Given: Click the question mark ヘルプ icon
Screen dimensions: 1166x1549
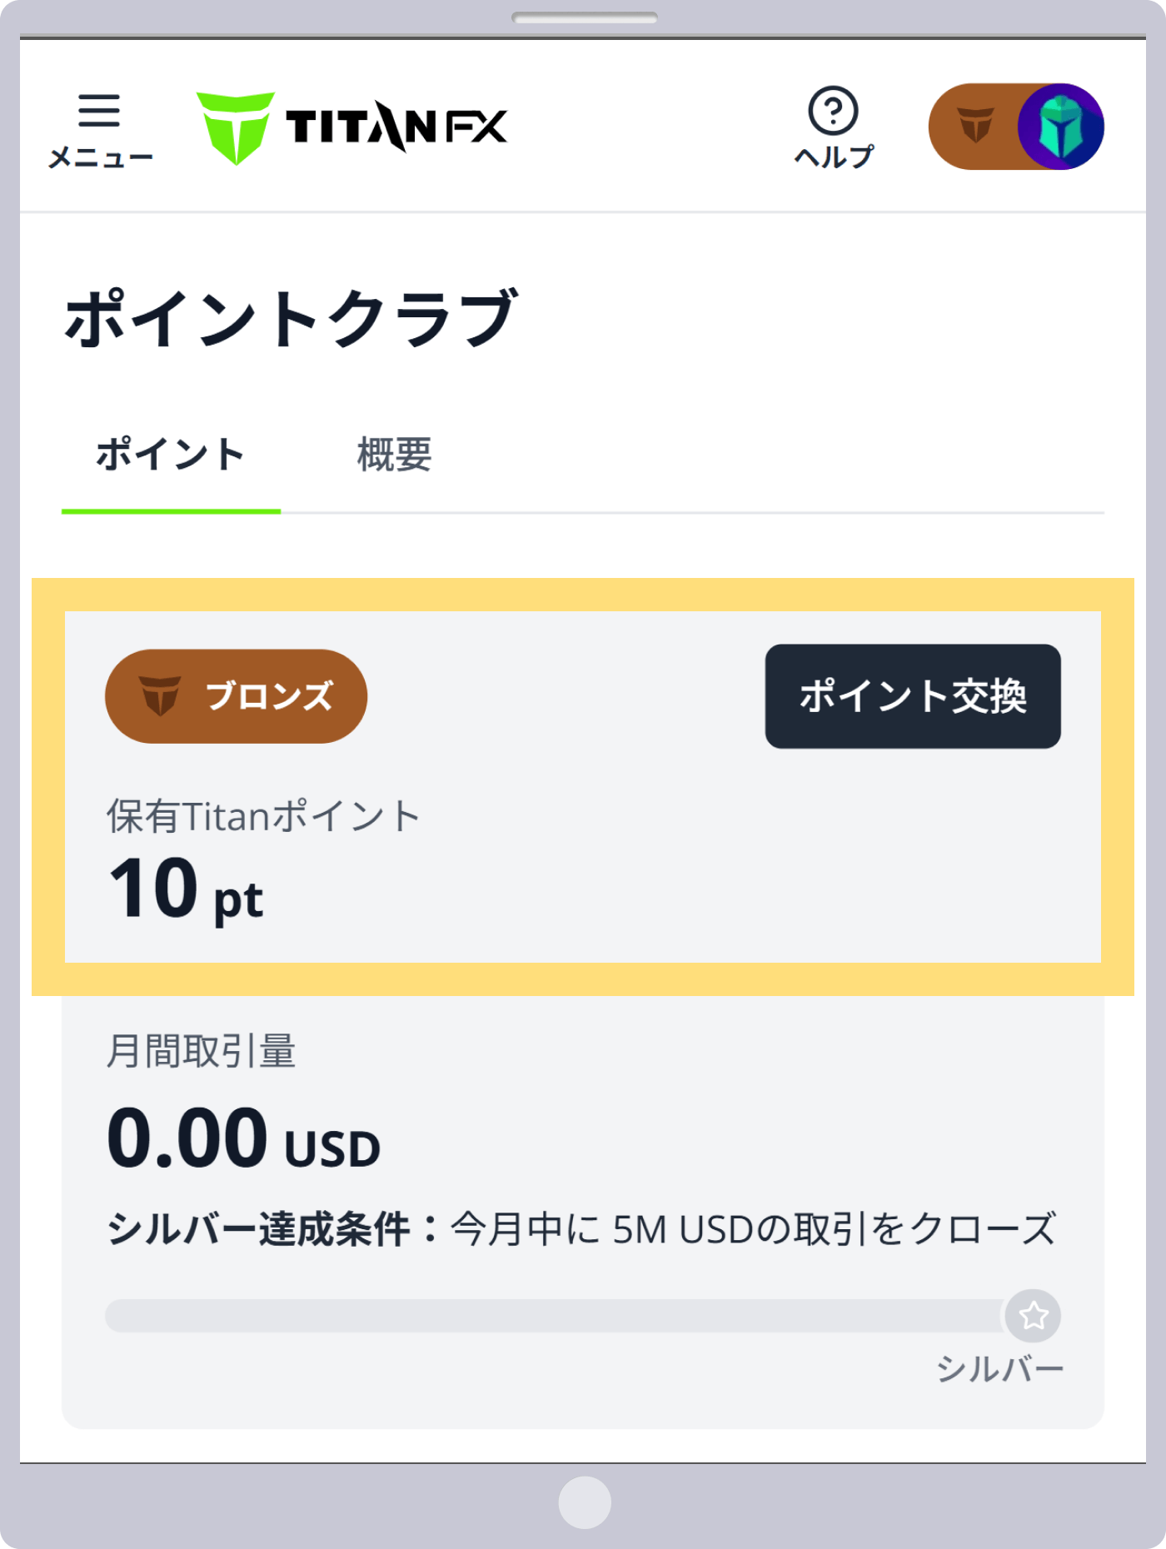Looking at the screenshot, I should [x=833, y=111].
